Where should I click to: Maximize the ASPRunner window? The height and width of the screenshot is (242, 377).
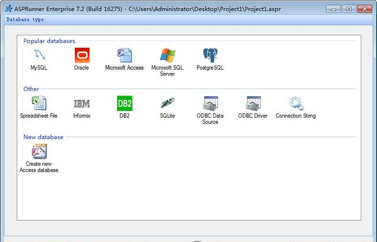click(x=349, y=9)
